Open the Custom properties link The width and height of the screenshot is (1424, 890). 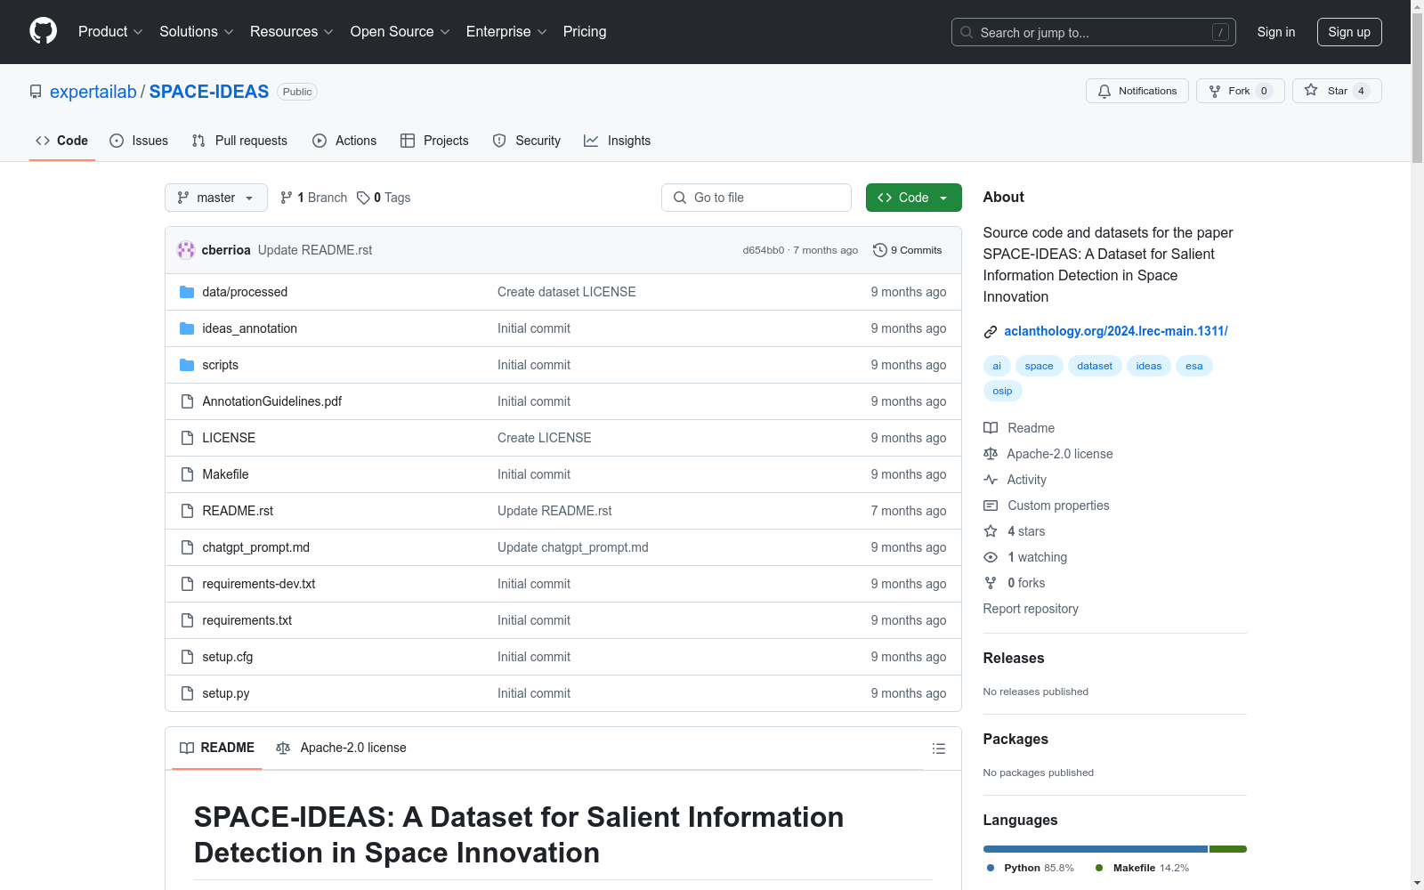click(1047, 506)
